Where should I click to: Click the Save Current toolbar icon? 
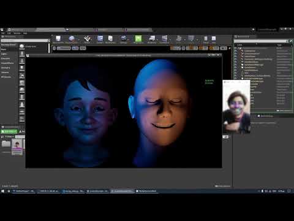[58, 39]
